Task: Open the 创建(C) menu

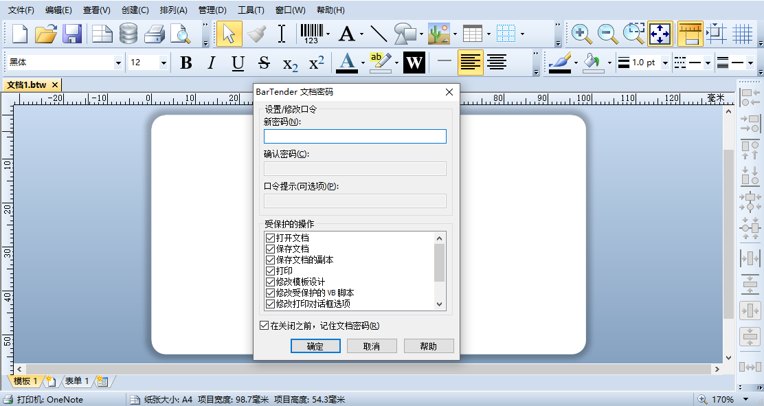Action: click(x=135, y=10)
